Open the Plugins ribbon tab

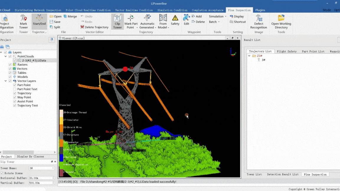(x=260, y=10)
